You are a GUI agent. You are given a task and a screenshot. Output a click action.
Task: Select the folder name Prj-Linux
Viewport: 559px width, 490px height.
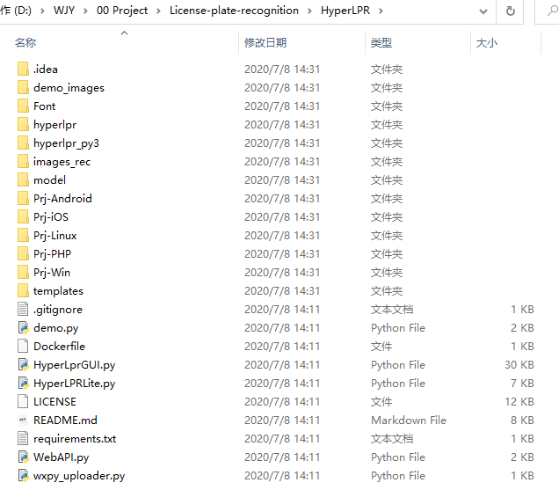coord(54,236)
